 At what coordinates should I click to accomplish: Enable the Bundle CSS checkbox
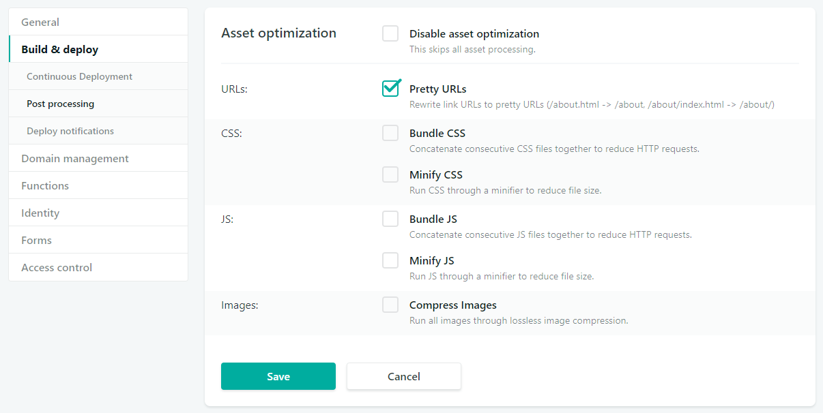click(x=390, y=133)
